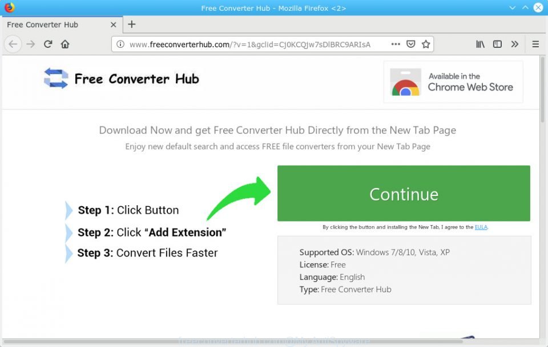The height and width of the screenshot is (347, 548).
Task: Click the Firefox logo in title bar
Action: (x=10, y=7)
